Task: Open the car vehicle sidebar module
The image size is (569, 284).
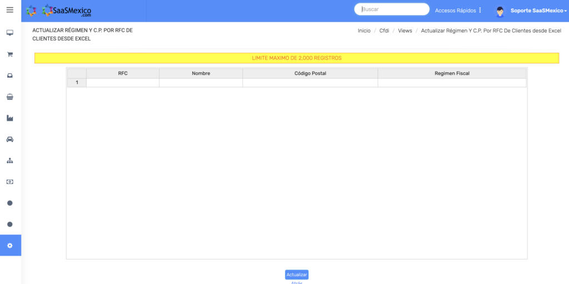Action: 10,139
